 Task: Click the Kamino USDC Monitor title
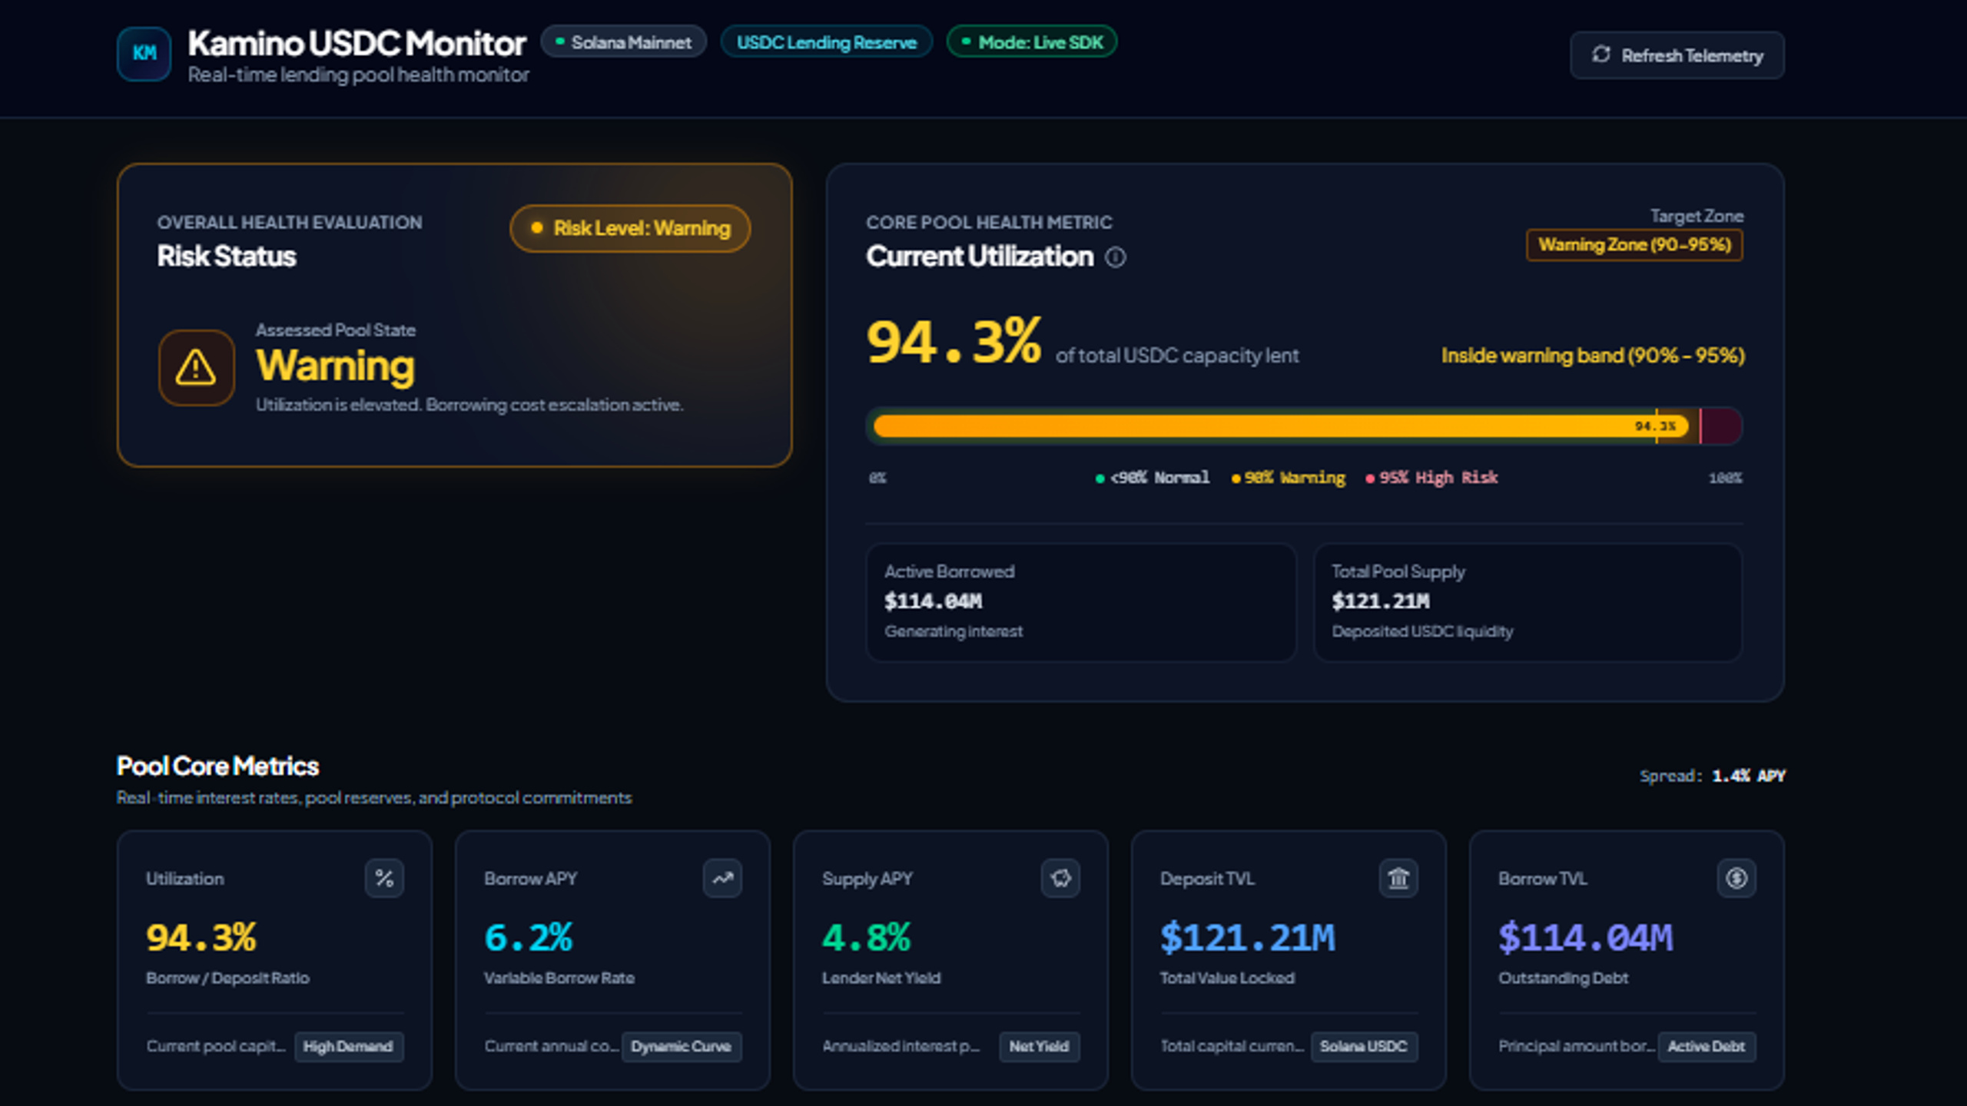tap(357, 43)
